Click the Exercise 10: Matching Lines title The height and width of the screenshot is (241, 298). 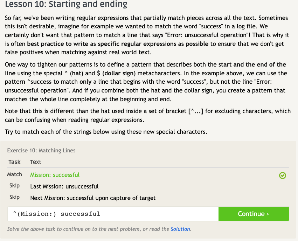pyautogui.click(x=41, y=151)
